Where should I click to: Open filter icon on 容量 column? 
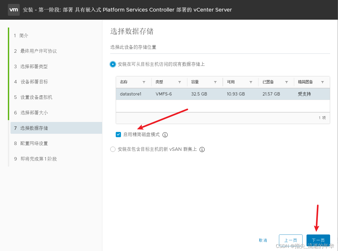point(215,82)
